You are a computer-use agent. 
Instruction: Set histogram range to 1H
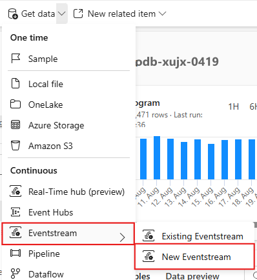point(234,106)
